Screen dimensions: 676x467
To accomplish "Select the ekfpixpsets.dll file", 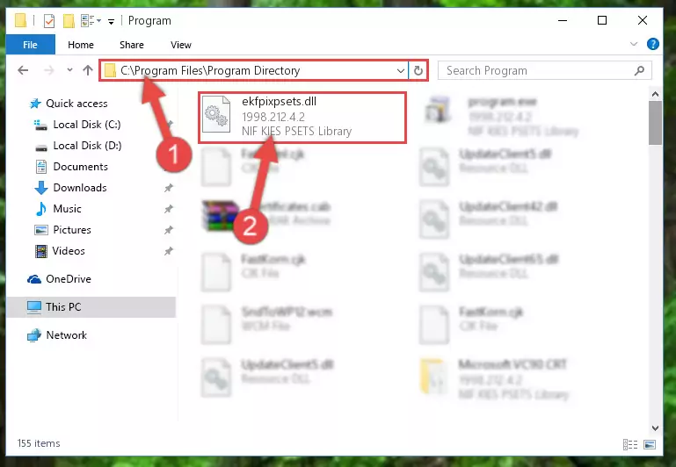I will coord(302,117).
